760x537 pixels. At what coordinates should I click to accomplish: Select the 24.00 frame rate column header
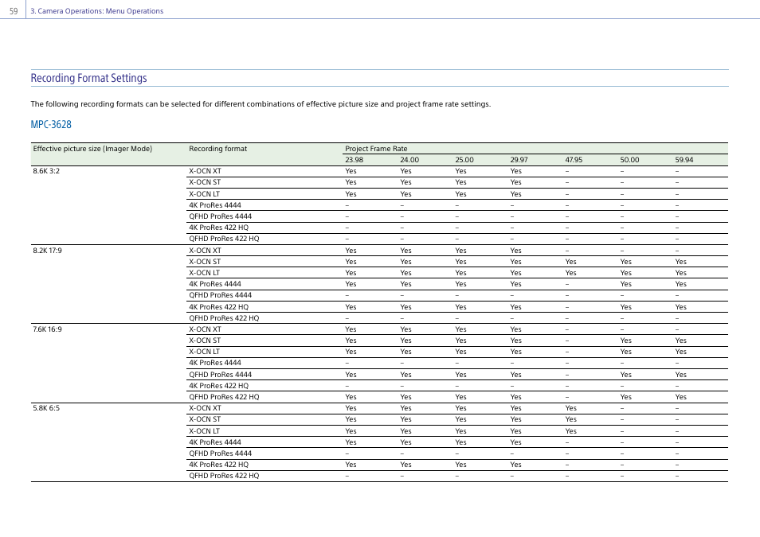(x=409, y=160)
